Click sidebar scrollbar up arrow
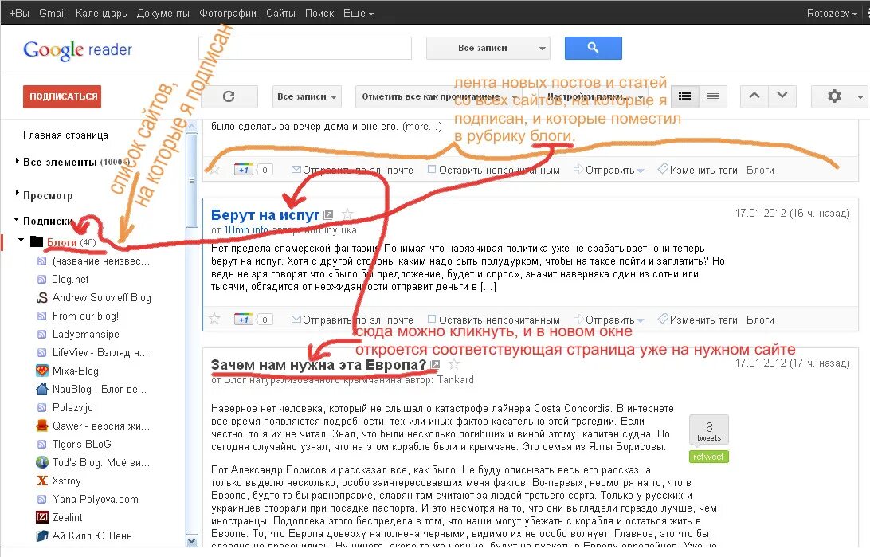 coord(191,127)
